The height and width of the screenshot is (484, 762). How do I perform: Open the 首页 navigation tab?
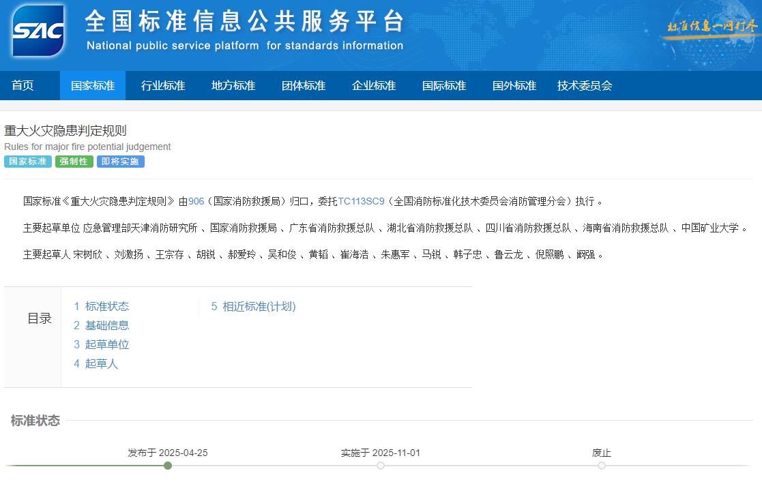[x=23, y=85]
